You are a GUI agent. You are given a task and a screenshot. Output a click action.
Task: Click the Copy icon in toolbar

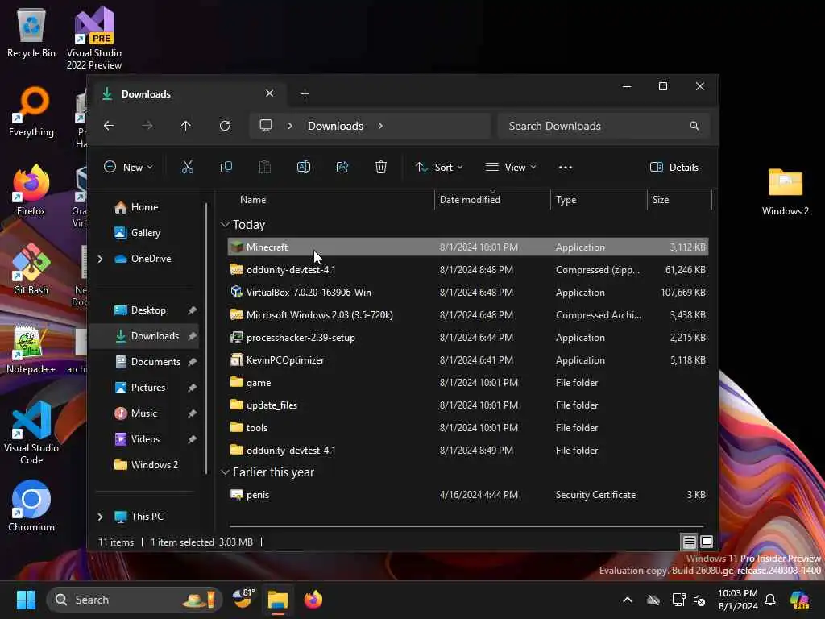226,168
